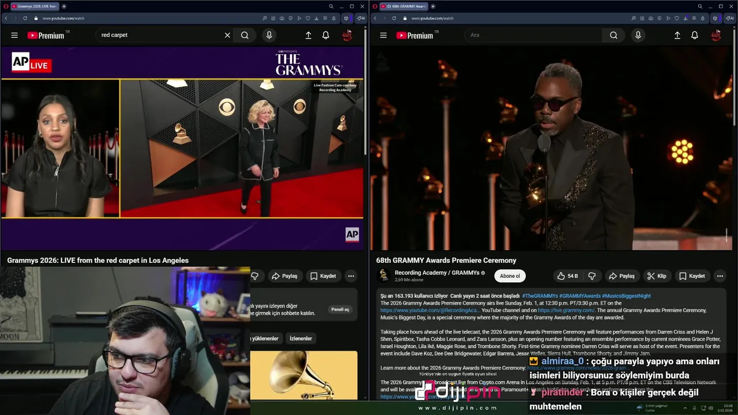Open the gramophone thumbnail recommended video
Screen dimensions: 738x415
304,375
